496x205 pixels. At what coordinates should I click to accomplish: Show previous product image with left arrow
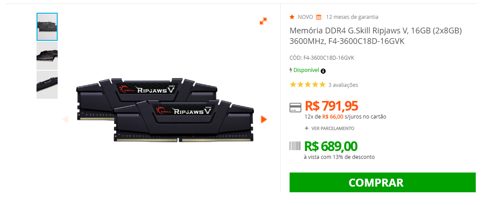click(65, 119)
